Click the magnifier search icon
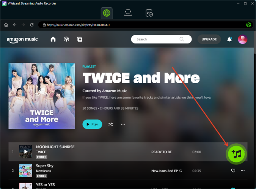Image resolution: width=256 pixels, height=189 pixels. (x=182, y=39)
